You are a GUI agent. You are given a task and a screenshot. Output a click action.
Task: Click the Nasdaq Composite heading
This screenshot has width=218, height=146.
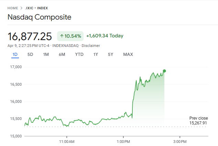40,17
